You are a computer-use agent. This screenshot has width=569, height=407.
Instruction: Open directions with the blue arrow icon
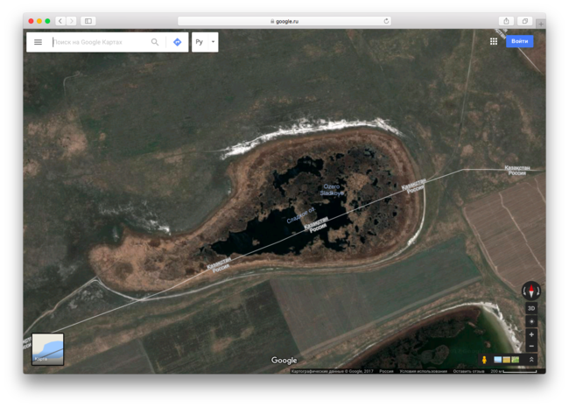click(x=177, y=42)
